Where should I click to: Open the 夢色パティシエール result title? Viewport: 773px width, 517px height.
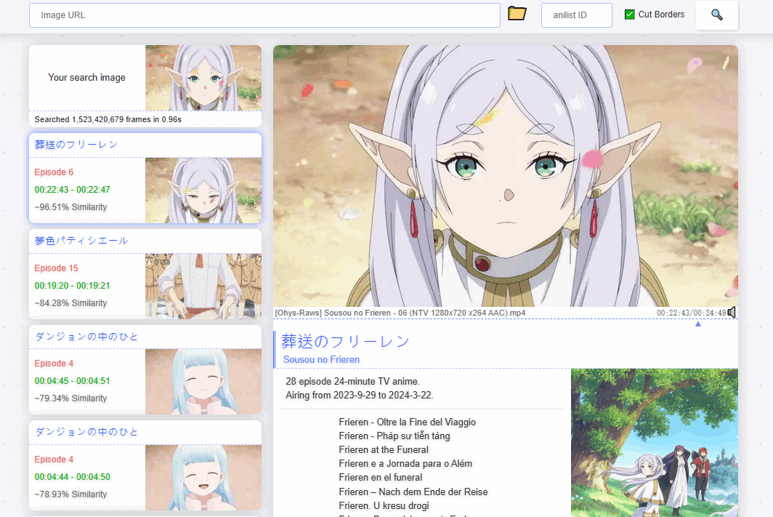click(81, 241)
